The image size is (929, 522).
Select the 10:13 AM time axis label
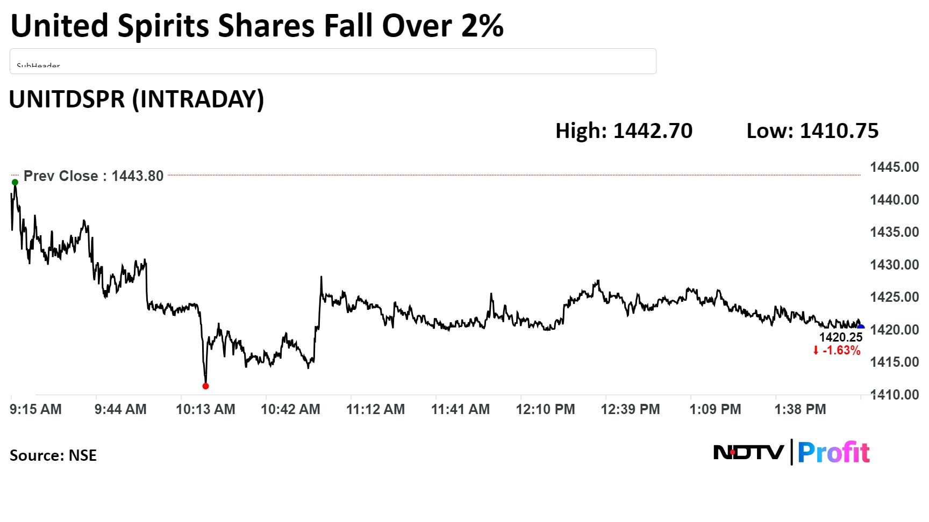click(x=205, y=409)
